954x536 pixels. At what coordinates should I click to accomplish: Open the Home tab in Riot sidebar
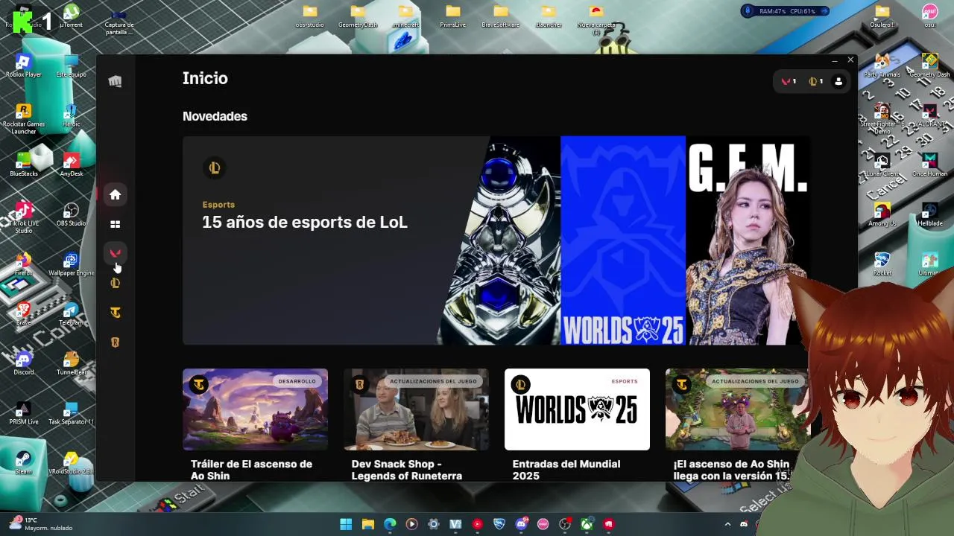115,194
